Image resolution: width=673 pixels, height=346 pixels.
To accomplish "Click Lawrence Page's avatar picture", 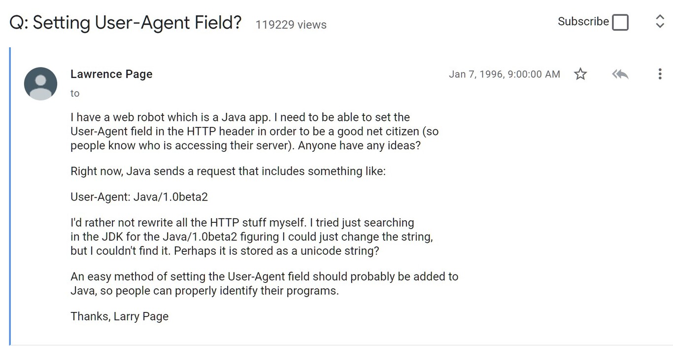I will [40, 84].
